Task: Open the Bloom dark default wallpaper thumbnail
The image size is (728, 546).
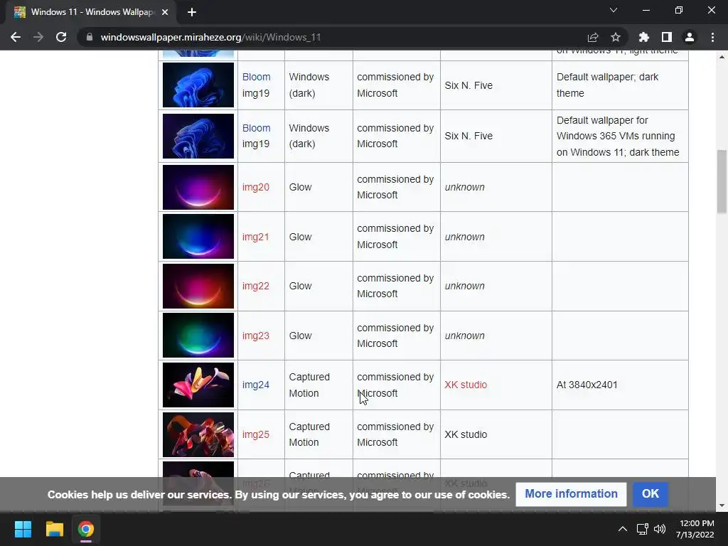Action: pos(198,85)
